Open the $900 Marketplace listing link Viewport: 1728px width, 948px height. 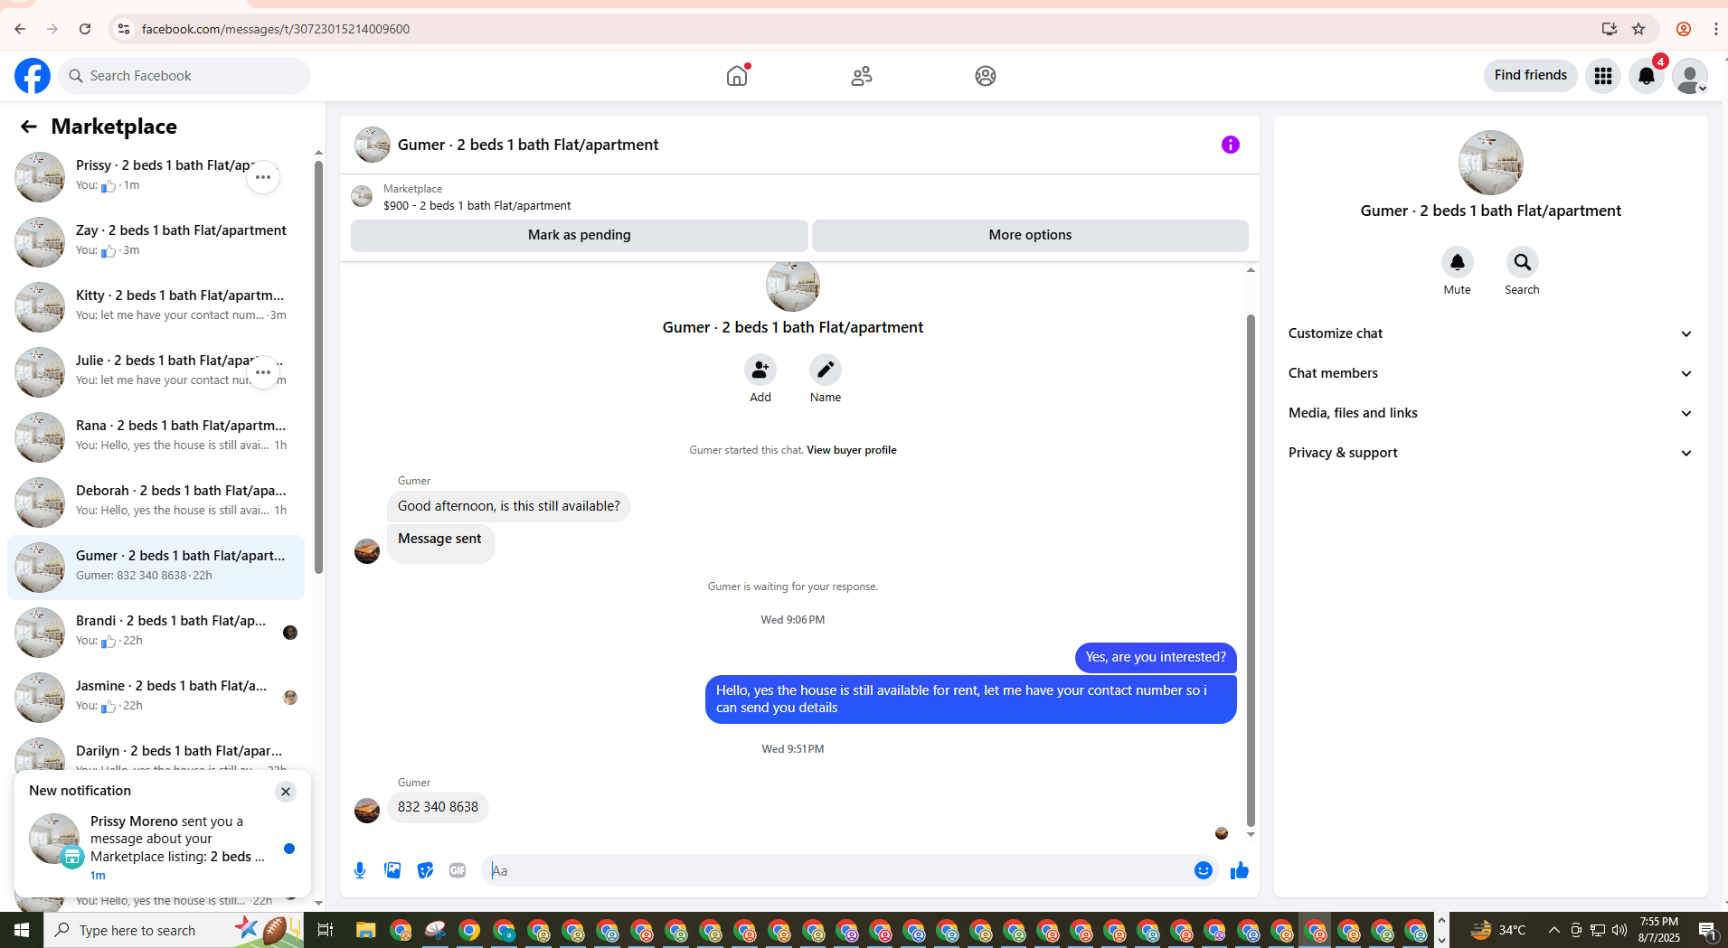point(477,206)
